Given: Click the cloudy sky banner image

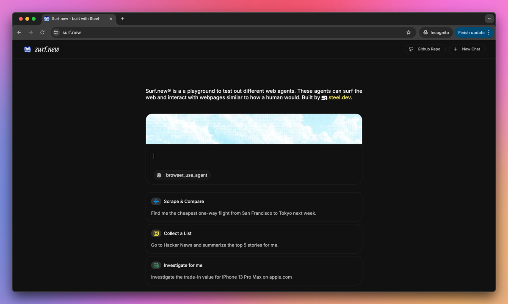Looking at the screenshot, I should coord(254,129).
